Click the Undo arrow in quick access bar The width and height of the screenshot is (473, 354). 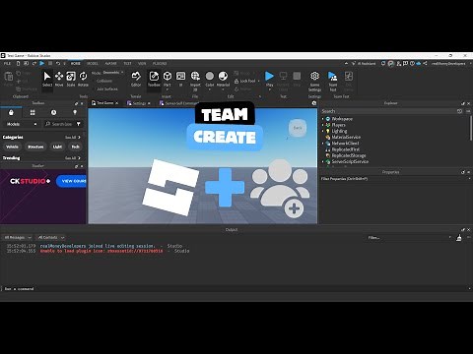(58, 63)
